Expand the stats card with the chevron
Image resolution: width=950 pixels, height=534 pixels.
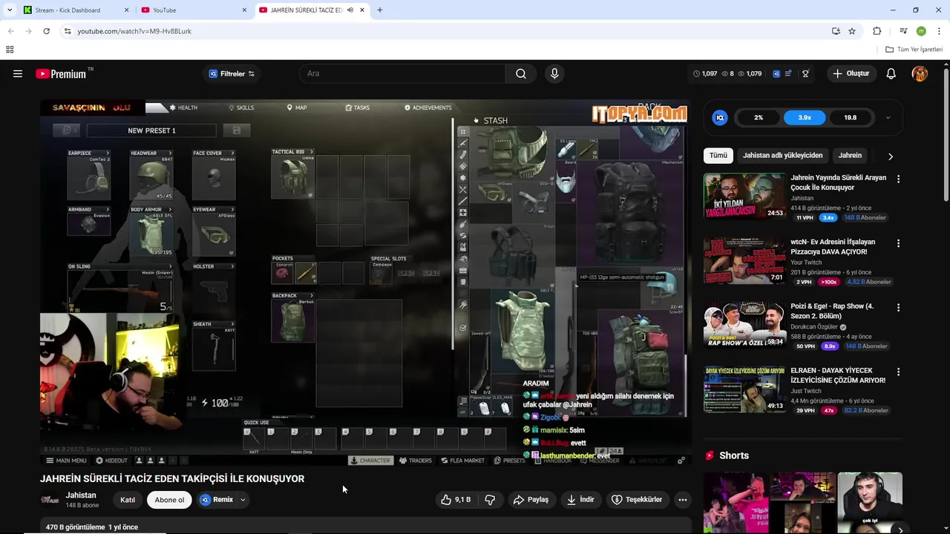[888, 117]
